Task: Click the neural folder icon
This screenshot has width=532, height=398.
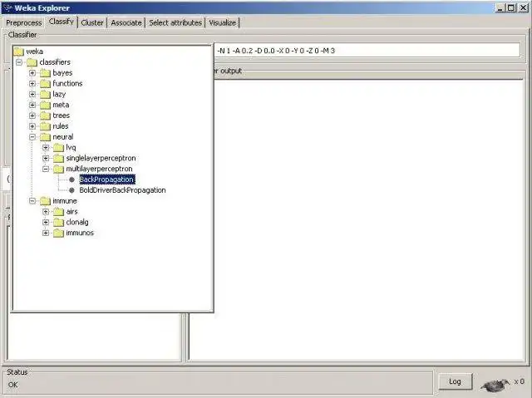Action: 45,137
